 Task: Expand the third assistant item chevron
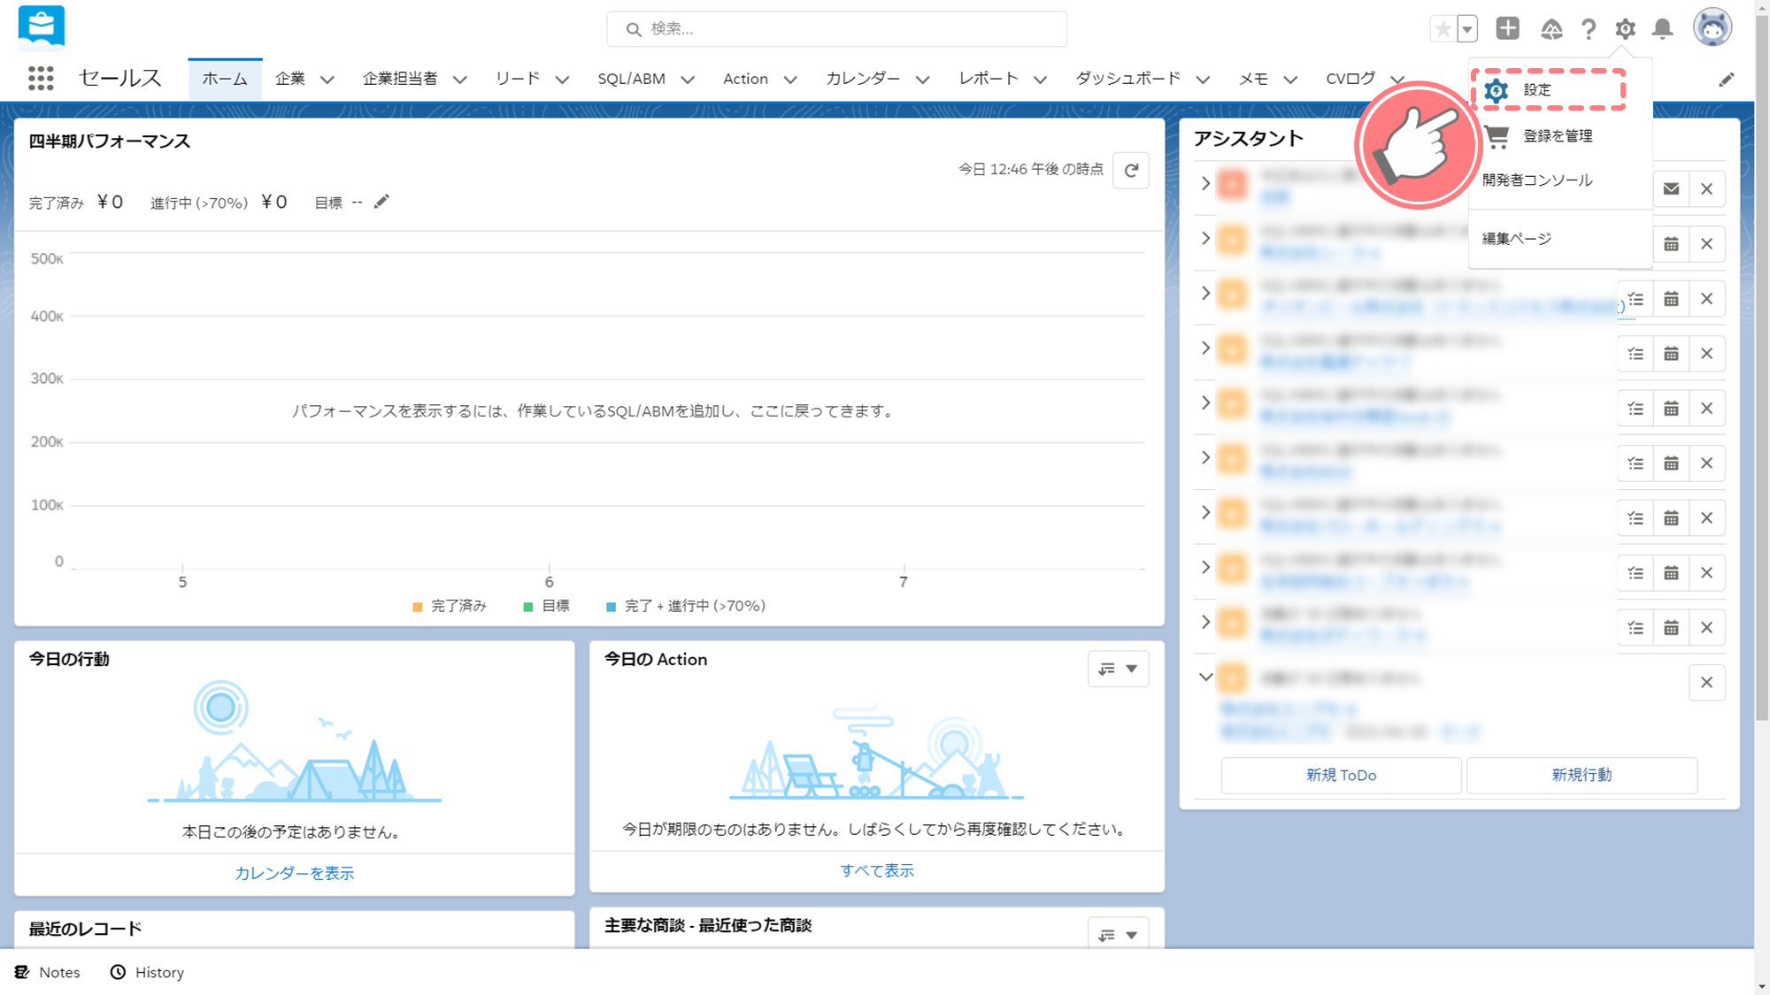click(x=1205, y=293)
